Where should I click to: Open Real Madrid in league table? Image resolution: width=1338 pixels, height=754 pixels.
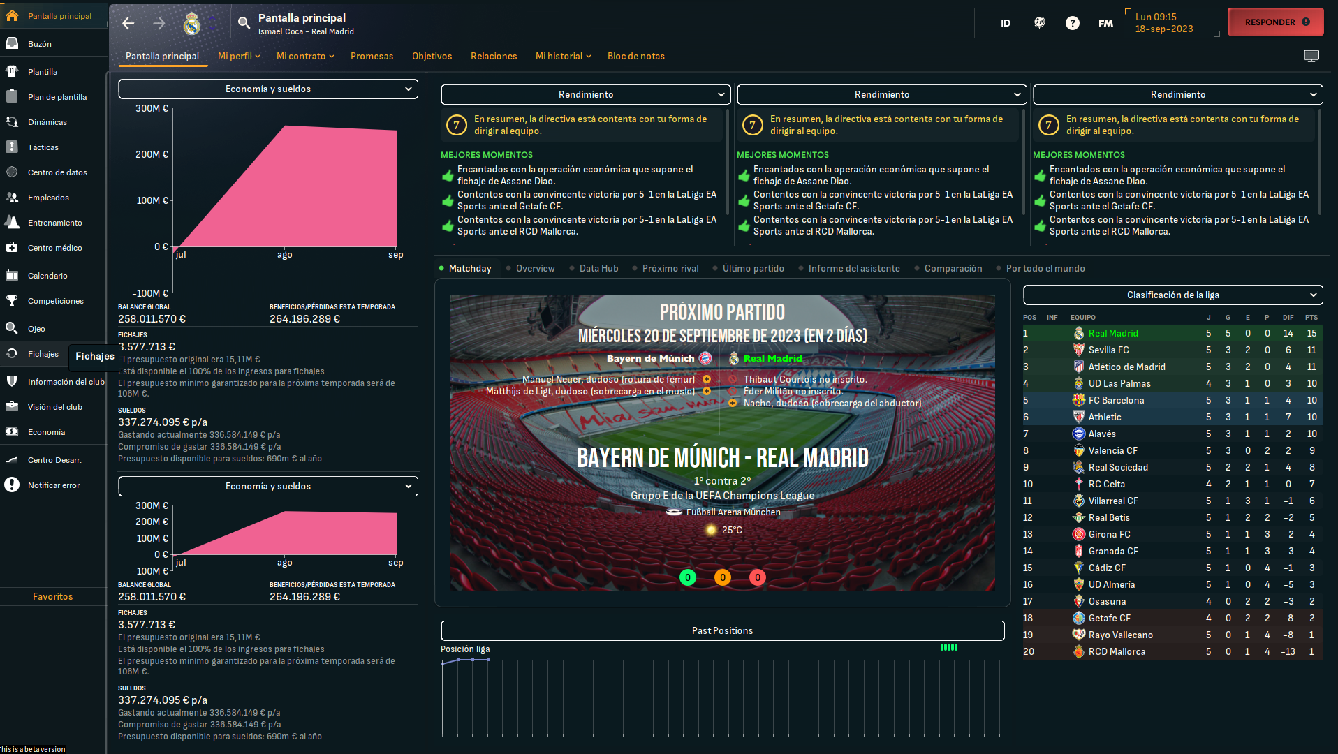click(x=1113, y=333)
